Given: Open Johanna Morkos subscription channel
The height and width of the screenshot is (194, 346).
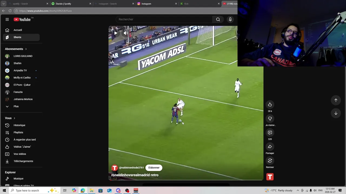Looking at the screenshot, I should pyautogui.click(x=21, y=99).
